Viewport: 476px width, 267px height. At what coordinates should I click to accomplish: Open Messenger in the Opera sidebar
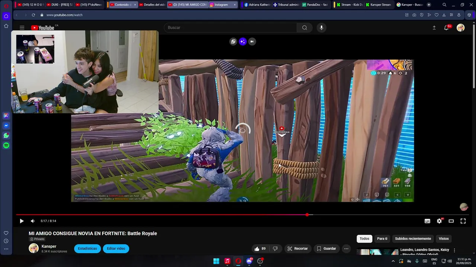point(6,126)
